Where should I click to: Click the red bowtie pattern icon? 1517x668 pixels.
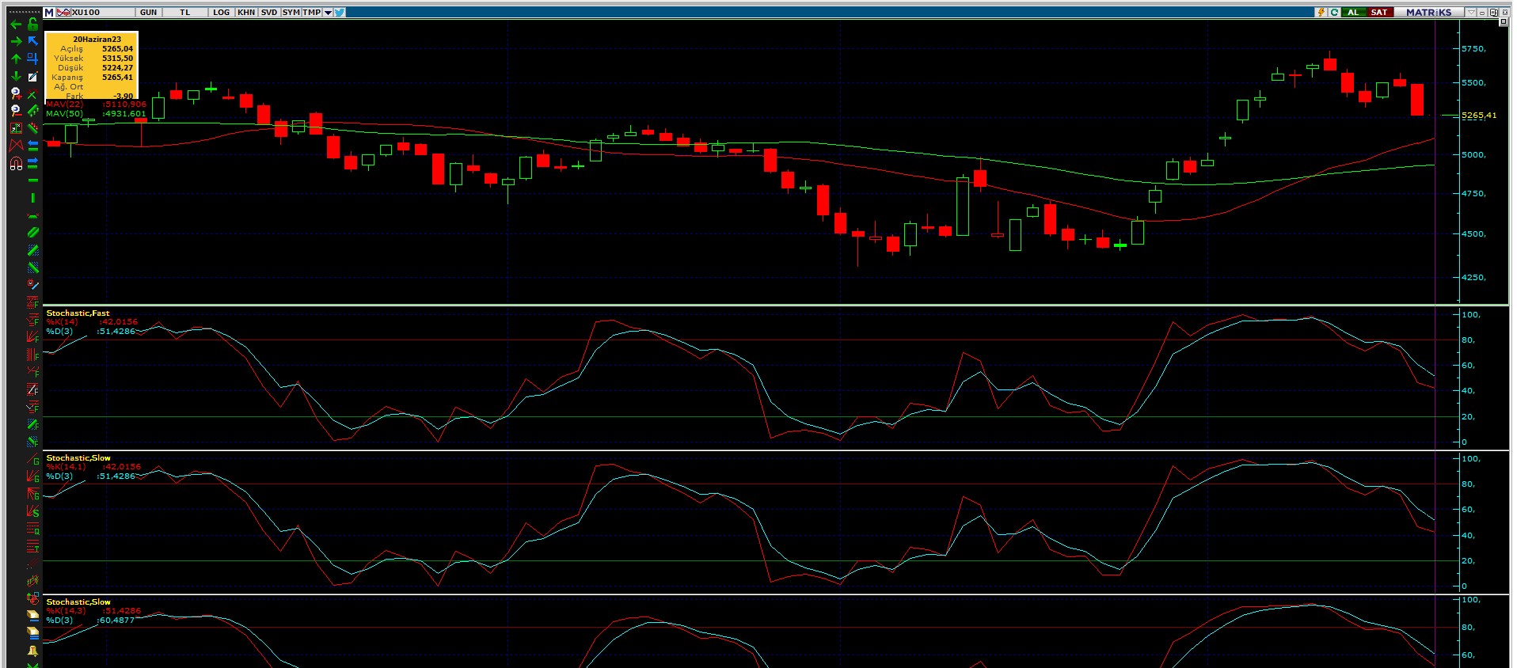[16, 145]
